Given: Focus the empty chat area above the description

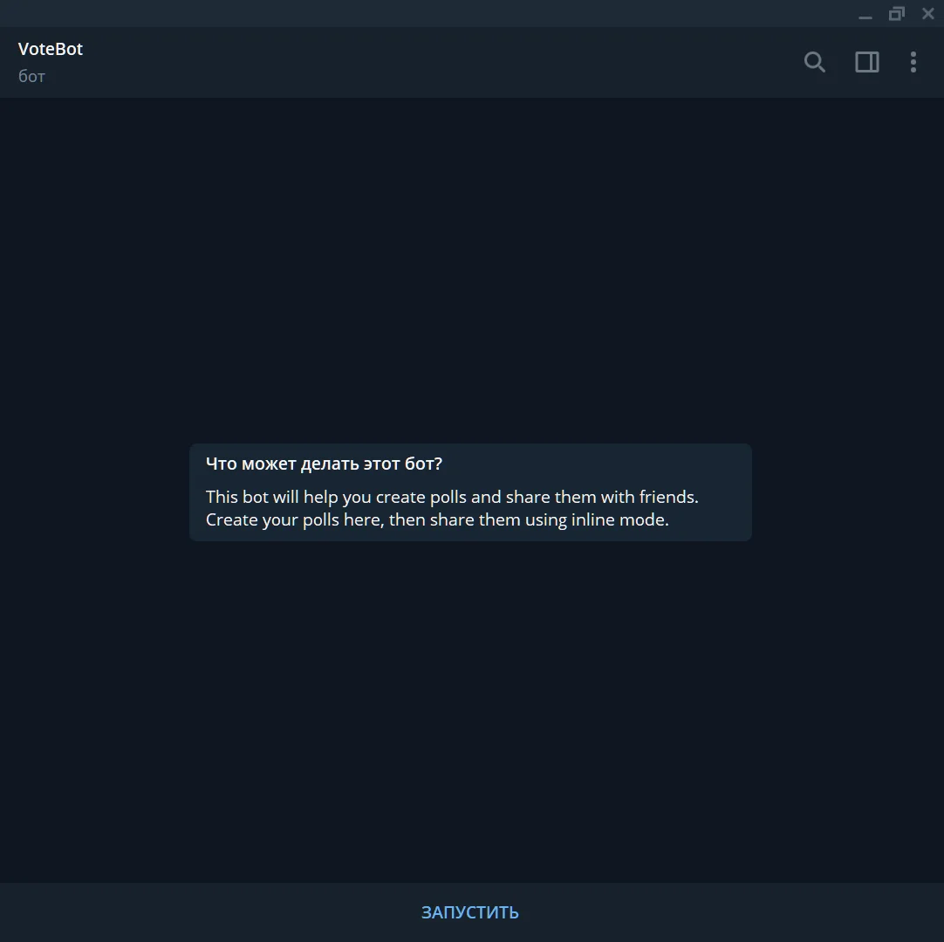Looking at the screenshot, I should tap(472, 271).
